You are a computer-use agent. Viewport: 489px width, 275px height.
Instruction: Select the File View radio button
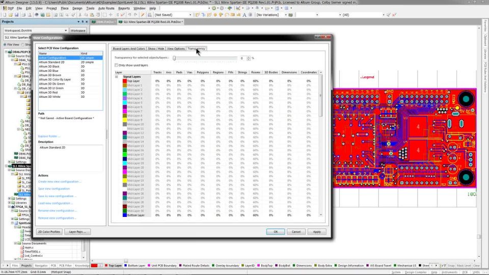click(x=5, y=45)
